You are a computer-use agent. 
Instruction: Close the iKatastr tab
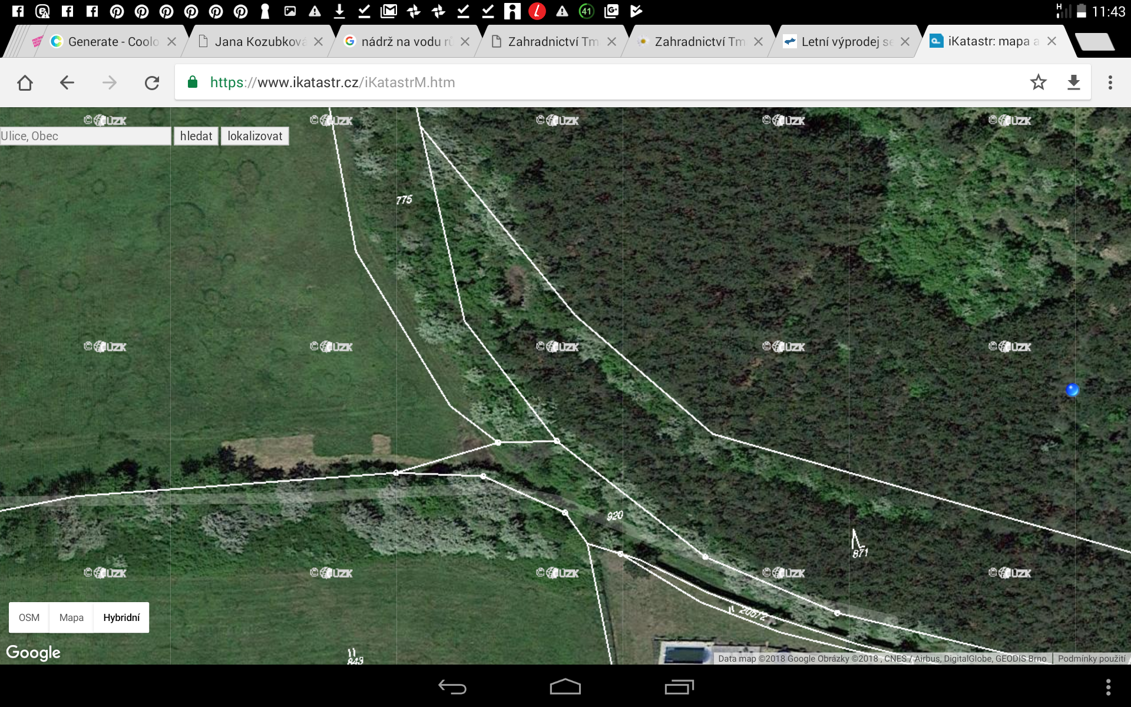1051,41
